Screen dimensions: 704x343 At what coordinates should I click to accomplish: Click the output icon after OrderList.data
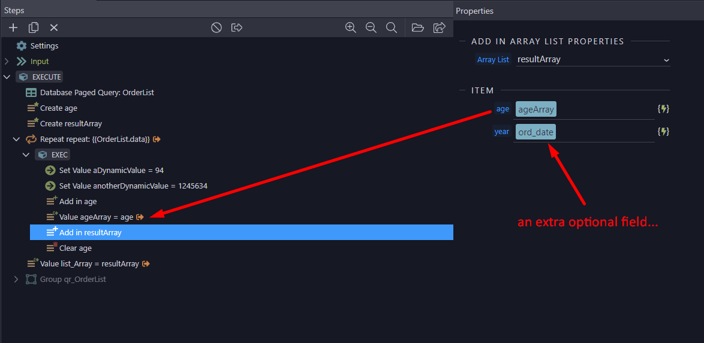click(157, 139)
